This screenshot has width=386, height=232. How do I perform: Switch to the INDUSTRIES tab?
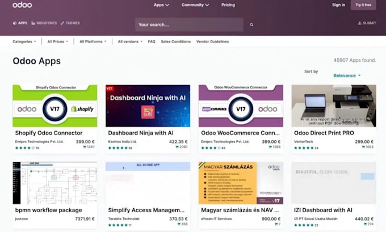point(44,23)
